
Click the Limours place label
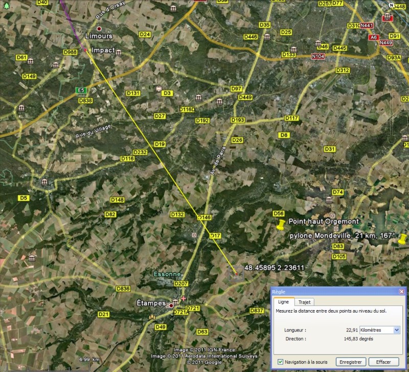pyautogui.click(x=99, y=36)
